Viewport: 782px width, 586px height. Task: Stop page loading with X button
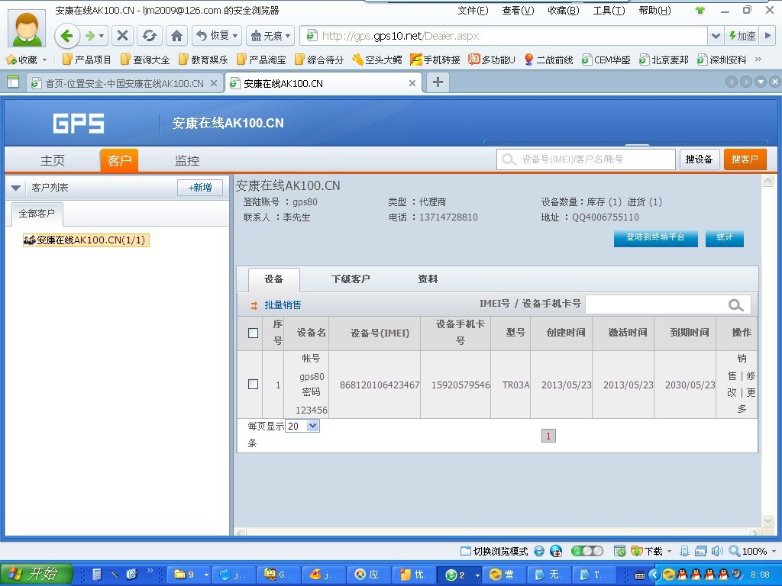pos(122,36)
